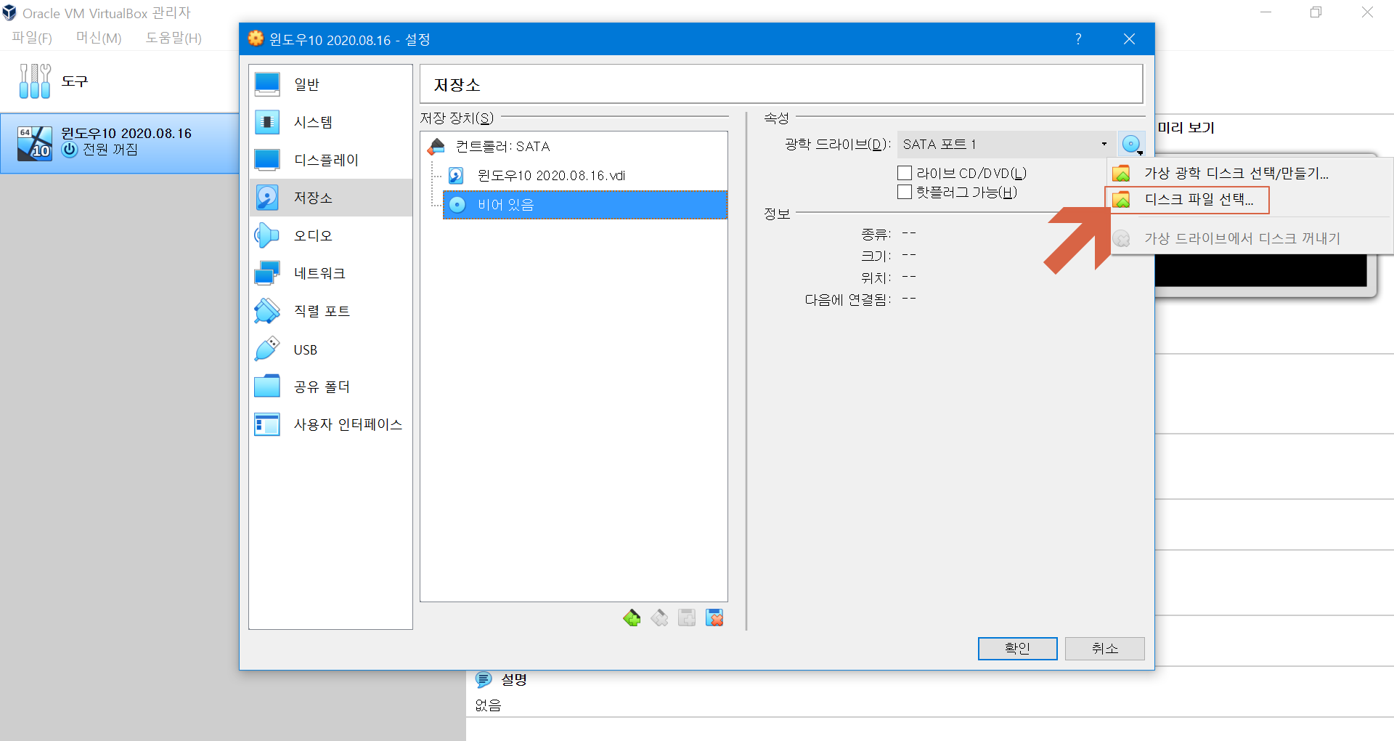Image resolution: width=1394 pixels, height=741 pixels.
Task: Open the 파일(F) menu in VirtualBox manager
Action: click(x=32, y=38)
